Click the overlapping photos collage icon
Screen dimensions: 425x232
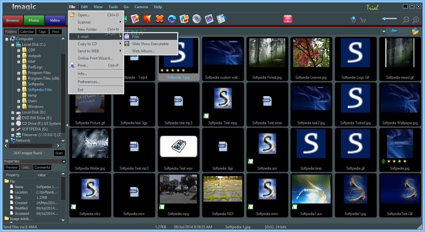tap(184, 19)
